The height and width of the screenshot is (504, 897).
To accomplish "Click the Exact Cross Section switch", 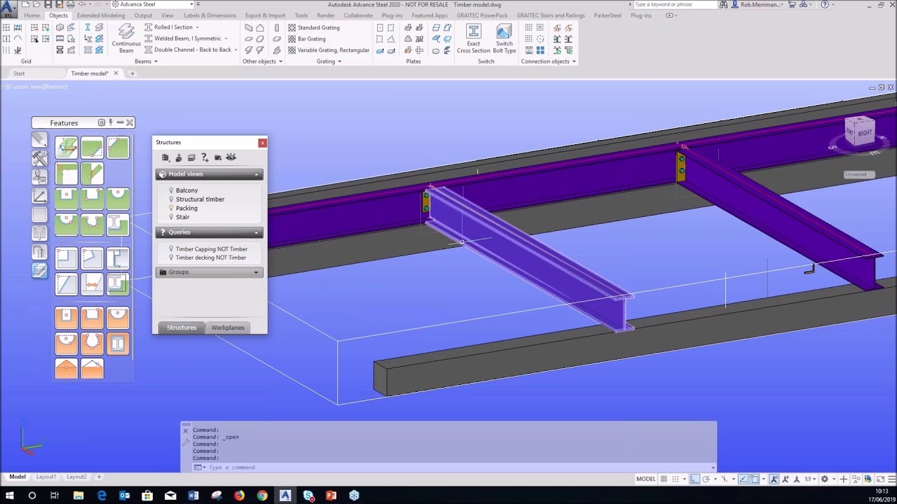I will pos(474,38).
